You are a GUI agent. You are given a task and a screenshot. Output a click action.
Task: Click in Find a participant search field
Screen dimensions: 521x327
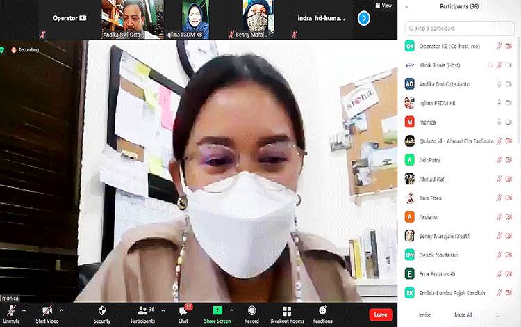coord(460,29)
